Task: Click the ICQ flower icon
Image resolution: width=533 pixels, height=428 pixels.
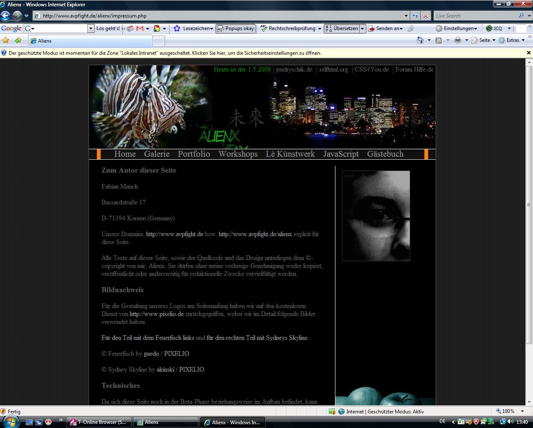Action: [x=489, y=28]
